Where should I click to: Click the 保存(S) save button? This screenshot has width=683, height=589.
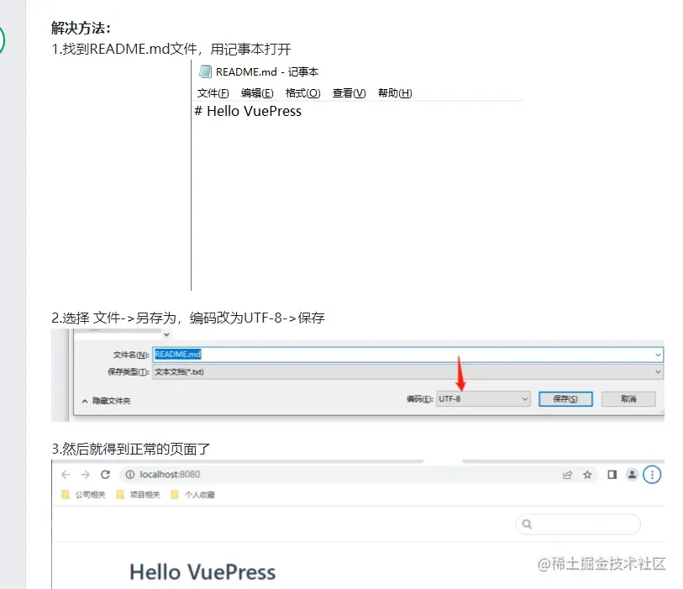pos(563,397)
